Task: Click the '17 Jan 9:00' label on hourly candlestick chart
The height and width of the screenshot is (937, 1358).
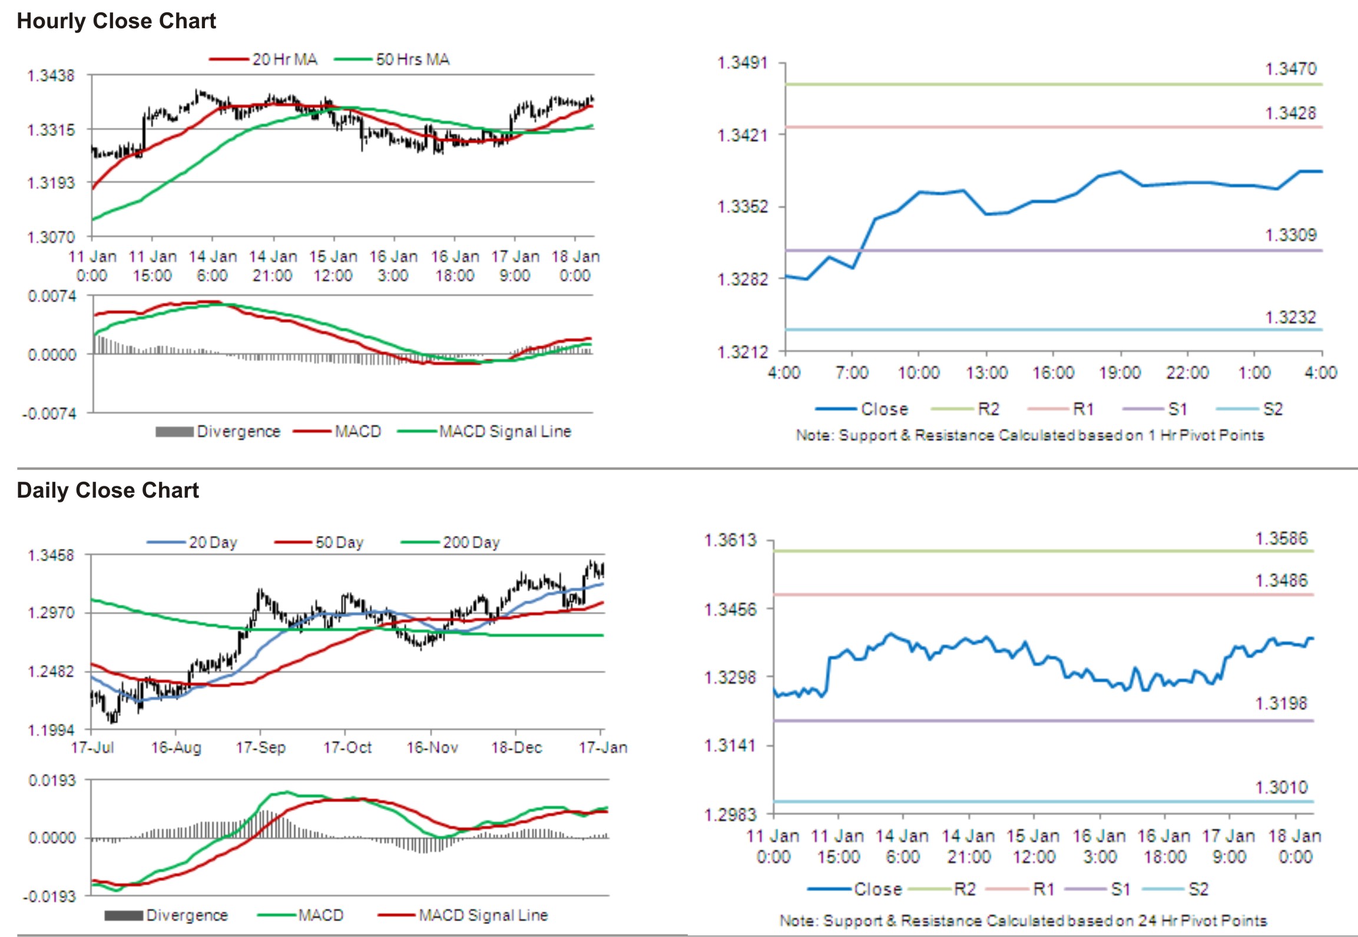Action: click(515, 266)
